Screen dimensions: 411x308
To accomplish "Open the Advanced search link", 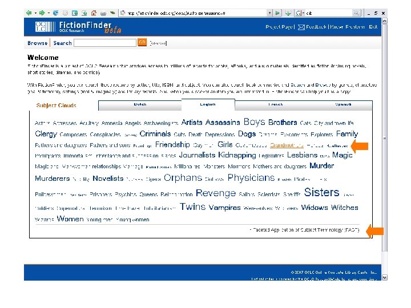I will [x=158, y=43].
